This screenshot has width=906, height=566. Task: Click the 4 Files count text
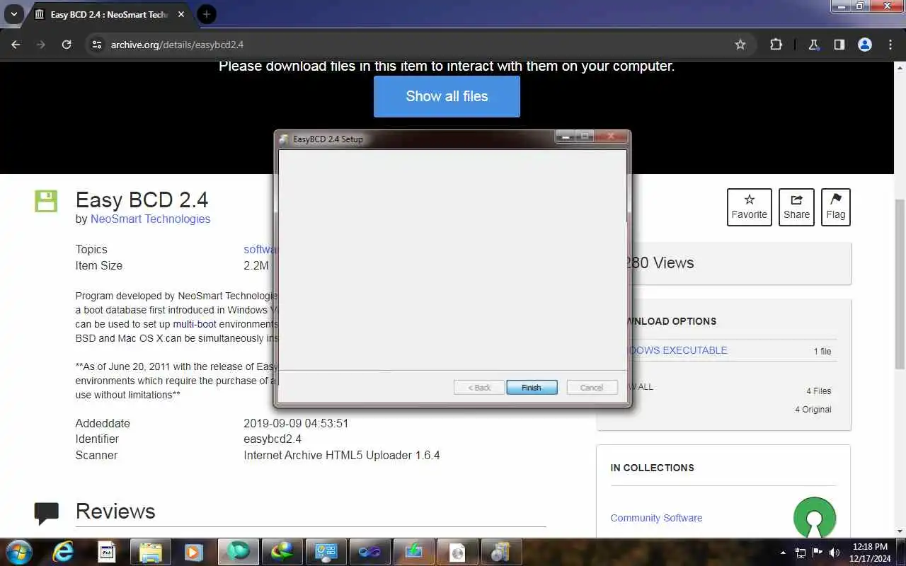pos(819,391)
